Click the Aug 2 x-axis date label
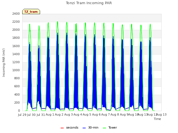Screen dimensions: 178x133 [59, 114]
